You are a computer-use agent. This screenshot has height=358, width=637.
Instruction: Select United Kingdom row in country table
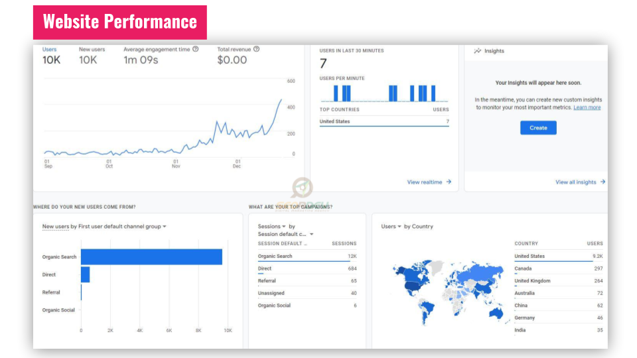559,281
